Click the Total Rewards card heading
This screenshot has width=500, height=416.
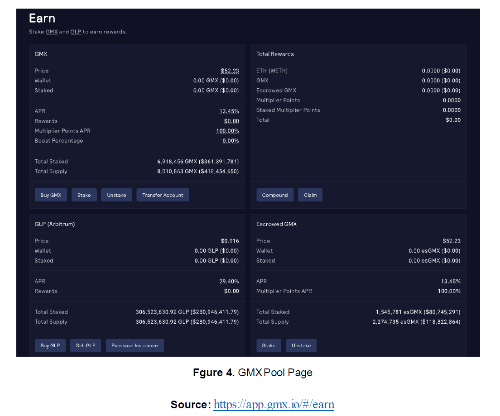(275, 54)
